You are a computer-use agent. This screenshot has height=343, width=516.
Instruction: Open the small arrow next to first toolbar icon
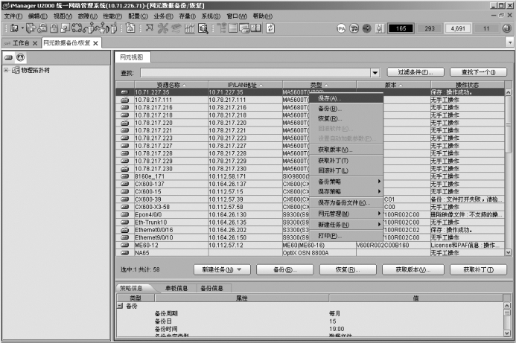point(22,28)
